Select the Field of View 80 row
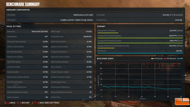 (x=72, y=97)
